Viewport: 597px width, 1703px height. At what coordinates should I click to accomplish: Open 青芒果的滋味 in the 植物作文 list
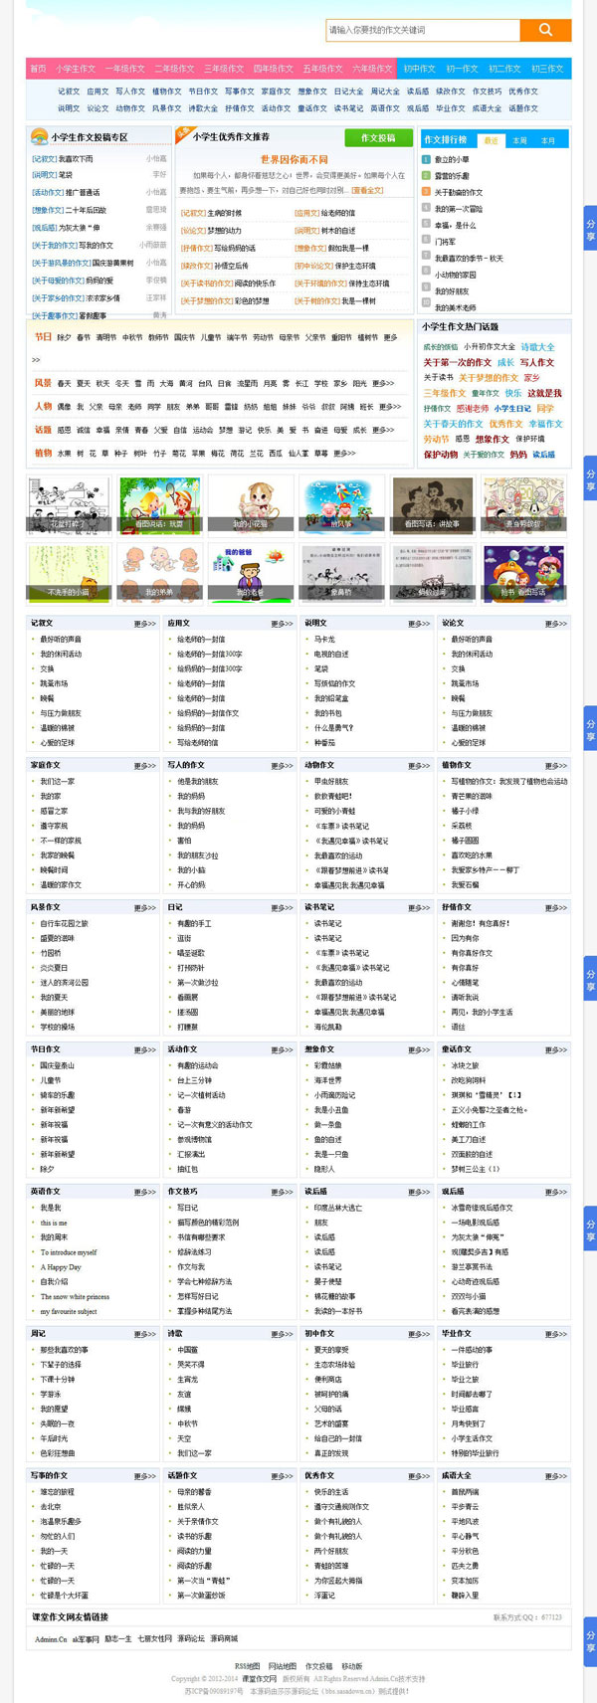tap(472, 797)
